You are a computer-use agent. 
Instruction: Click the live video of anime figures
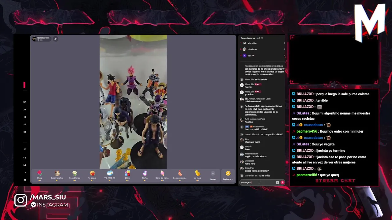pyautogui.click(x=133, y=102)
